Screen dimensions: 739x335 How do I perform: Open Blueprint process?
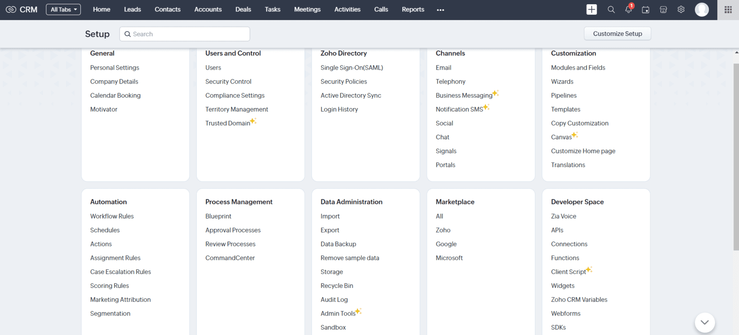[x=218, y=216]
